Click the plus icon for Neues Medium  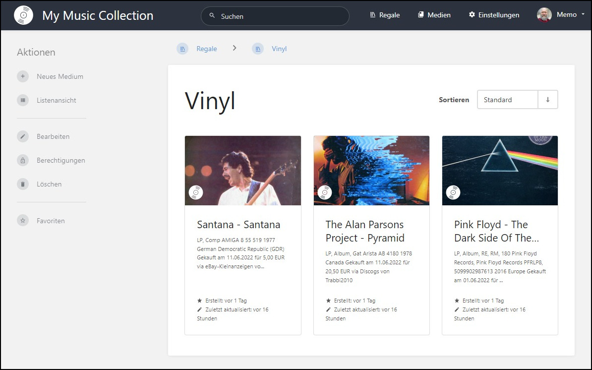pos(23,76)
